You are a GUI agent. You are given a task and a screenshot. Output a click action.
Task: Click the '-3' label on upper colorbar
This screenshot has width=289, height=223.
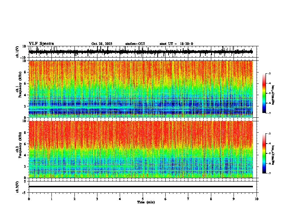269,73
